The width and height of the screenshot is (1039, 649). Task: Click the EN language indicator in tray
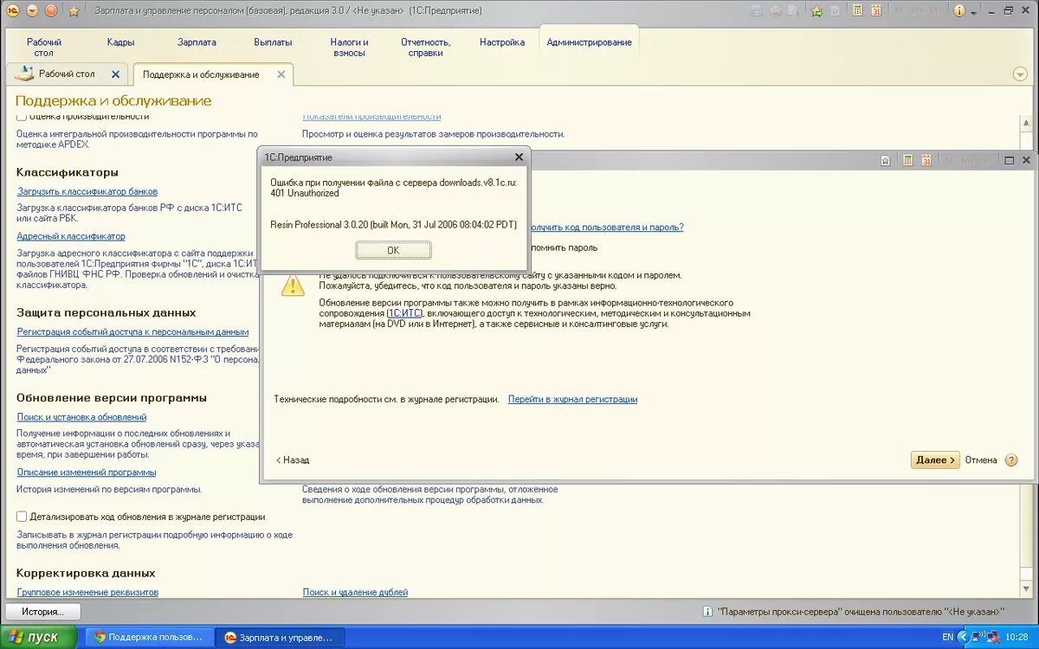coord(947,638)
